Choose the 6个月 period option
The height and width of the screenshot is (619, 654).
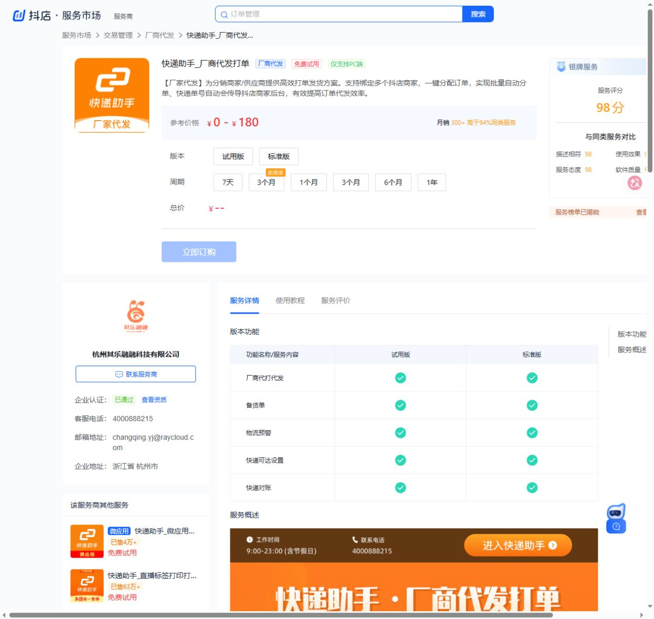393,183
